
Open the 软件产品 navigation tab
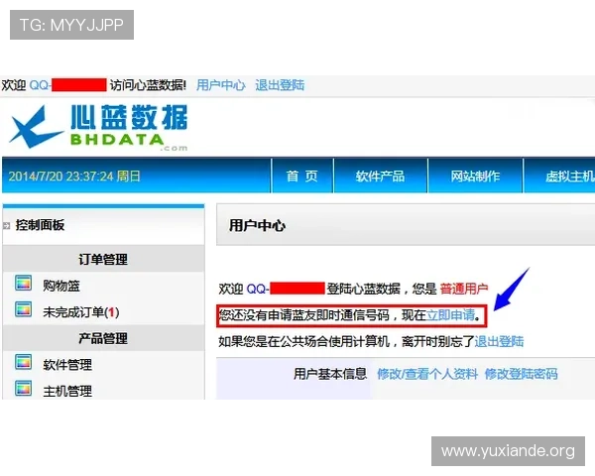(x=380, y=177)
